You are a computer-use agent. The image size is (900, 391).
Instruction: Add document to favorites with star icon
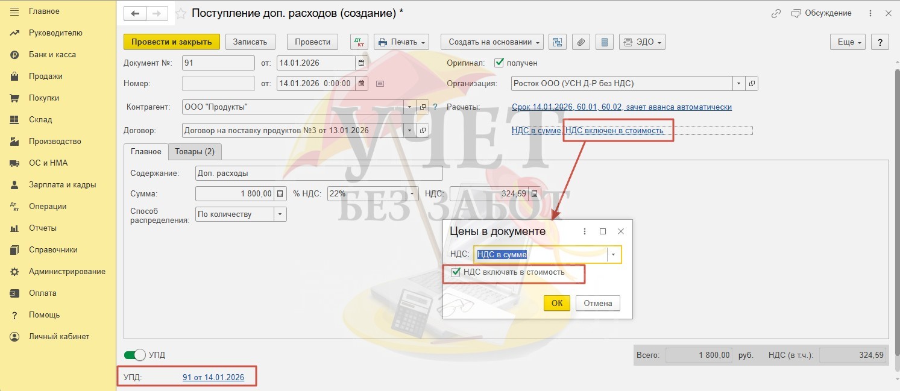pos(180,13)
